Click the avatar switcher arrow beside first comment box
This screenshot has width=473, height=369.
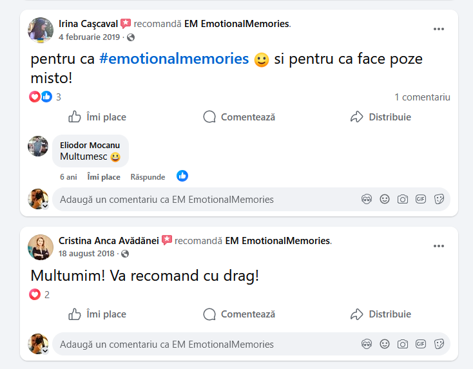(46, 206)
